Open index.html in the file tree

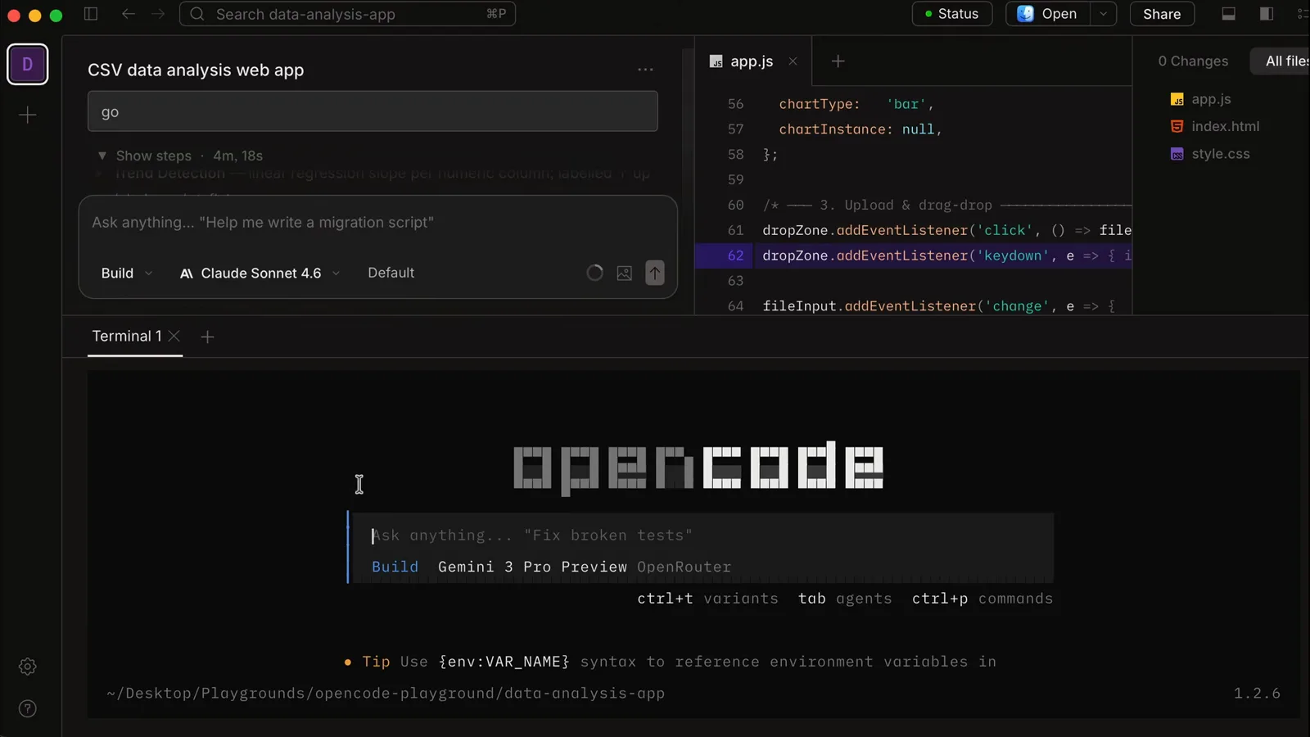coord(1225,126)
